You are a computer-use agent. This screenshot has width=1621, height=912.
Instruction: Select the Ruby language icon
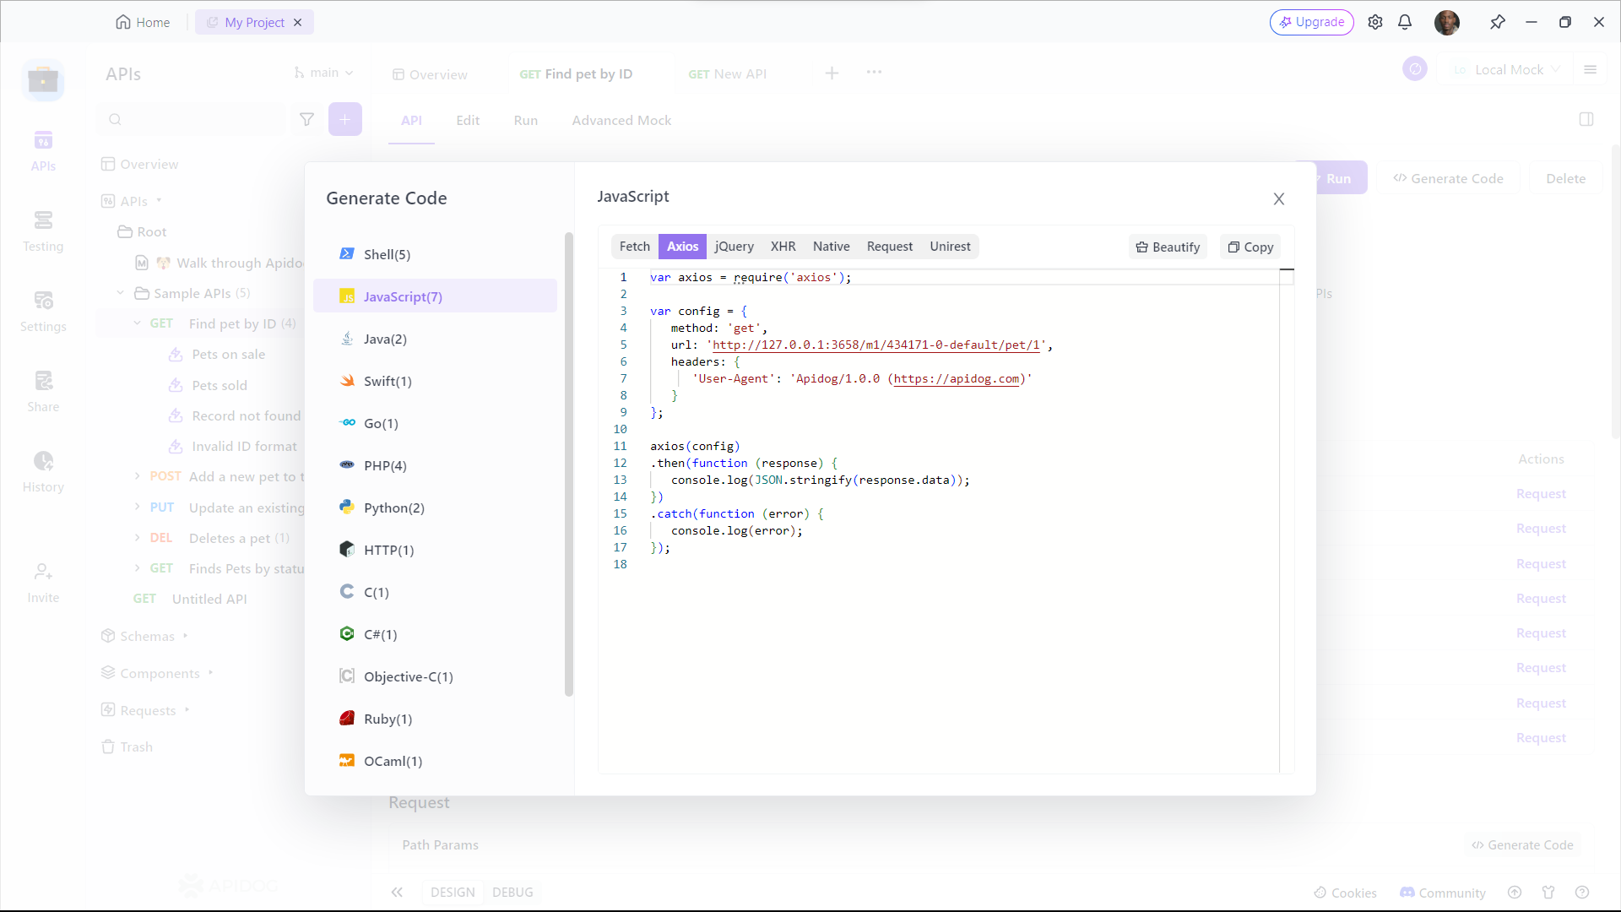[347, 719]
